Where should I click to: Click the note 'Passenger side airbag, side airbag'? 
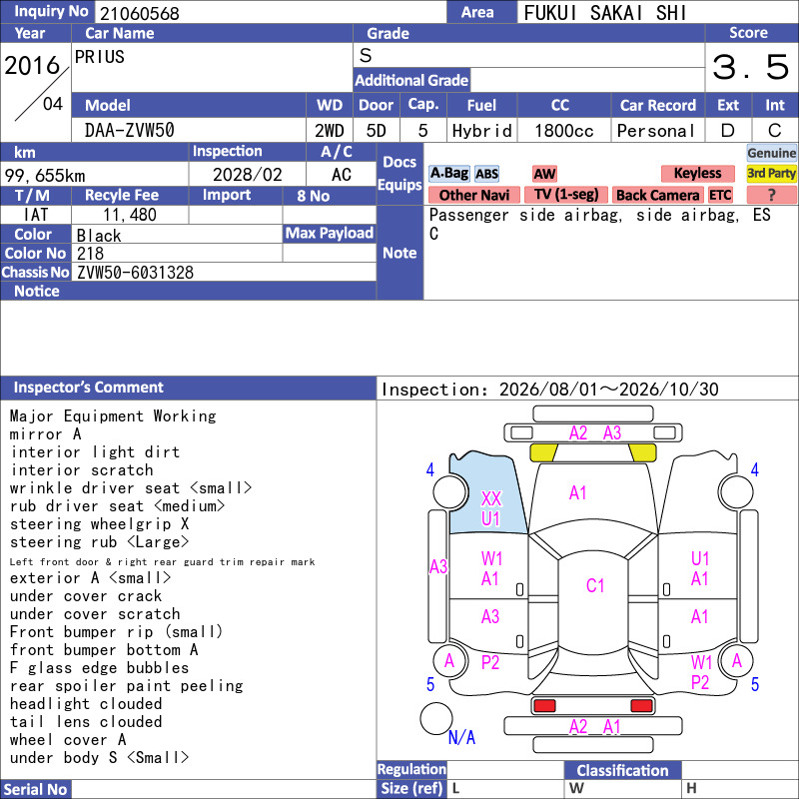pos(583,216)
